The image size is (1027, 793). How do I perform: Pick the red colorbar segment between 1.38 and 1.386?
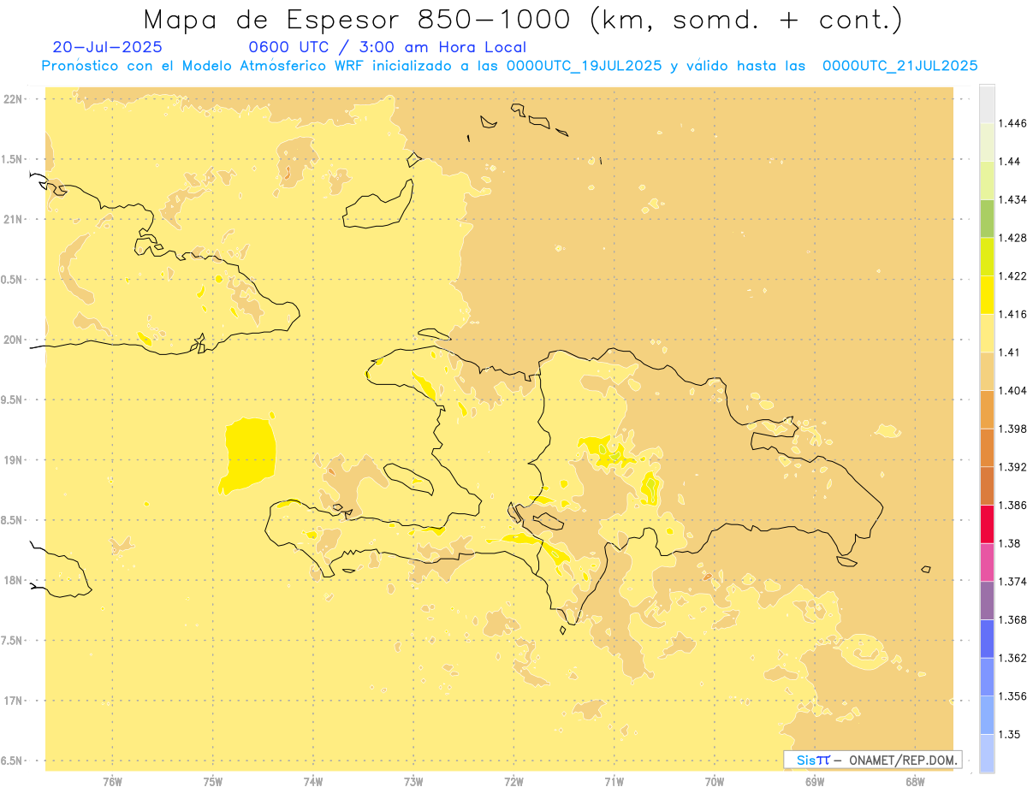click(x=987, y=524)
